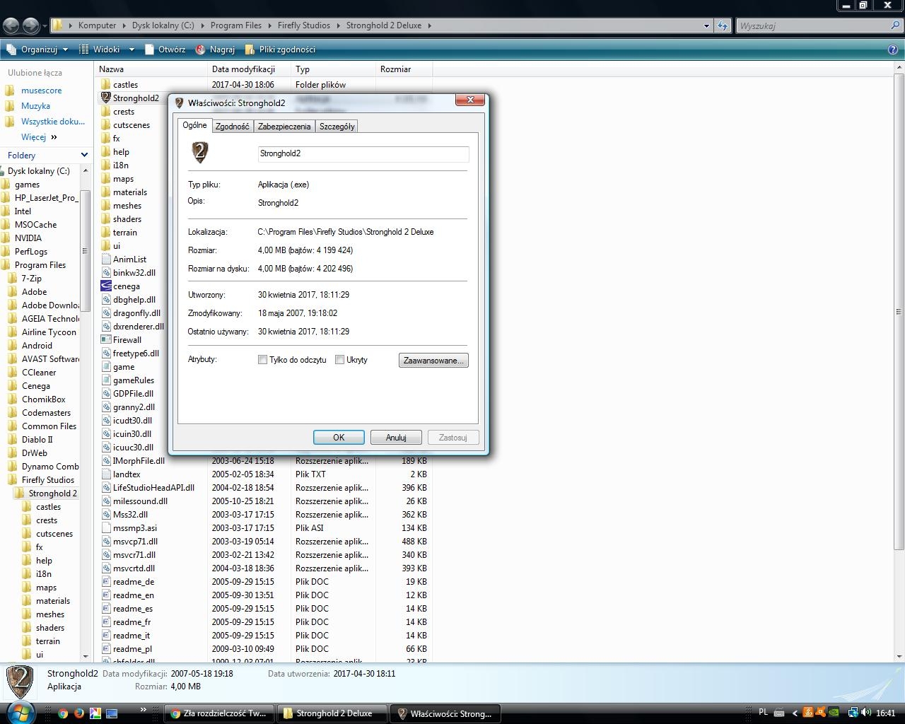Click the Explorer Forward arrow button
This screenshot has height=724, width=905.
tap(30, 25)
